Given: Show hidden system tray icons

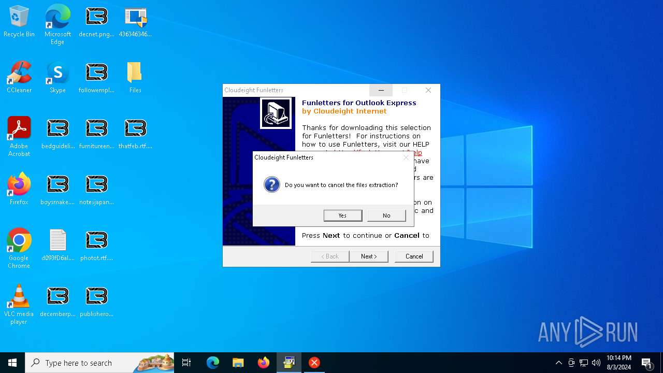Looking at the screenshot, I should (558, 363).
